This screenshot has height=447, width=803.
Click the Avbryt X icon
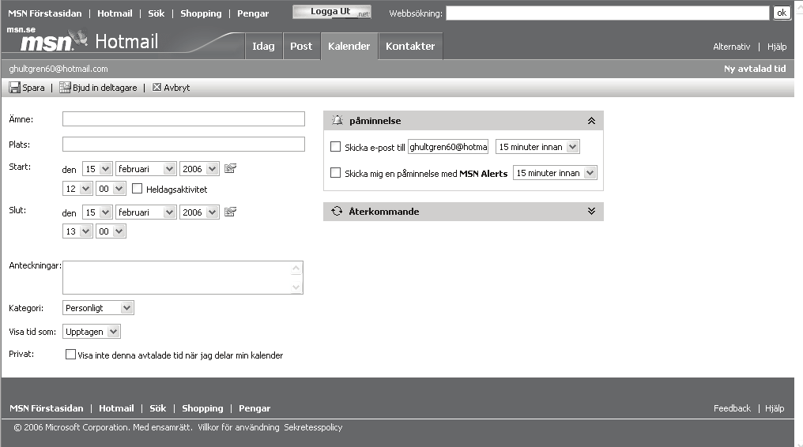click(156, 87)
